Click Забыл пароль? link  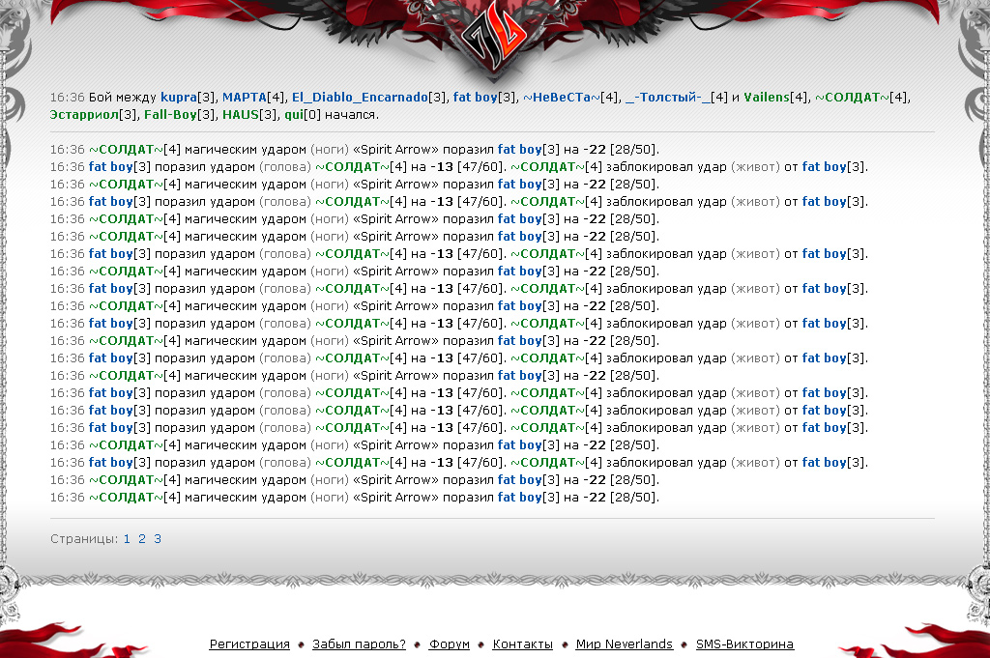point(360,644)
